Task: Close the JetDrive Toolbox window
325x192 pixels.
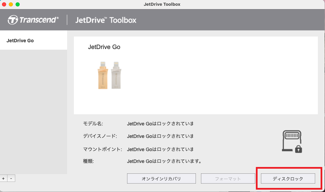Action: [x=4, y=4]
